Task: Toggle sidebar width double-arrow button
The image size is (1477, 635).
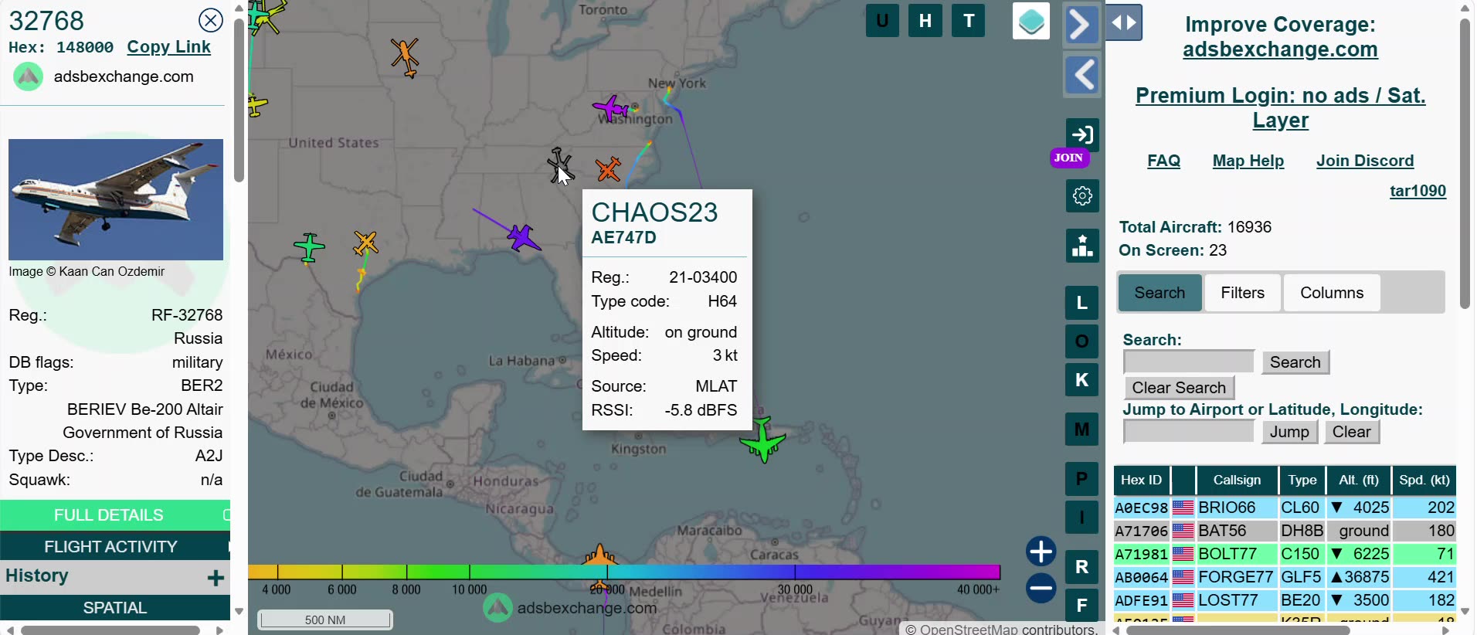Action: tap(1124, 22)
